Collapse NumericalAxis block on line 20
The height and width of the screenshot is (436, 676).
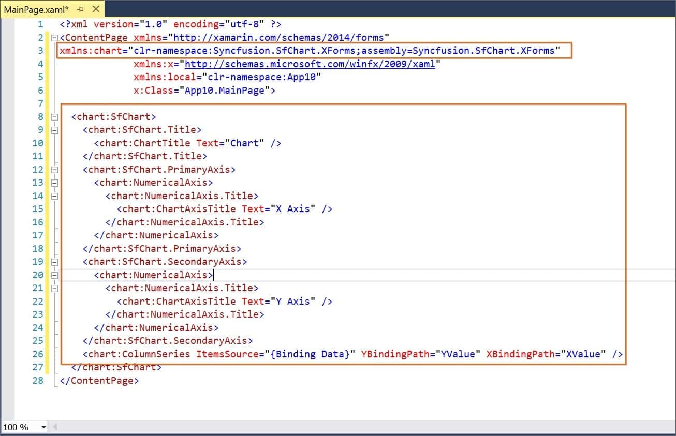[55, 275]
